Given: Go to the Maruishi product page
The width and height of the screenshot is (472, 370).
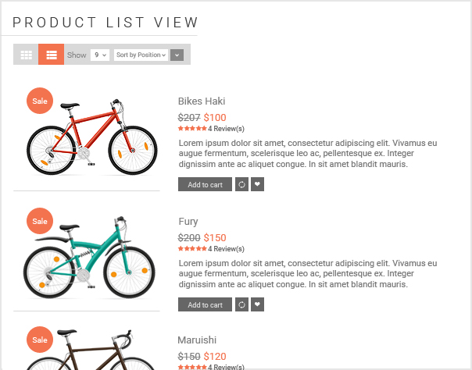Looking at the screenshot, I should pos(197,340).
